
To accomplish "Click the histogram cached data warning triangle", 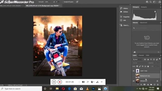I will [x=155, y=11].
